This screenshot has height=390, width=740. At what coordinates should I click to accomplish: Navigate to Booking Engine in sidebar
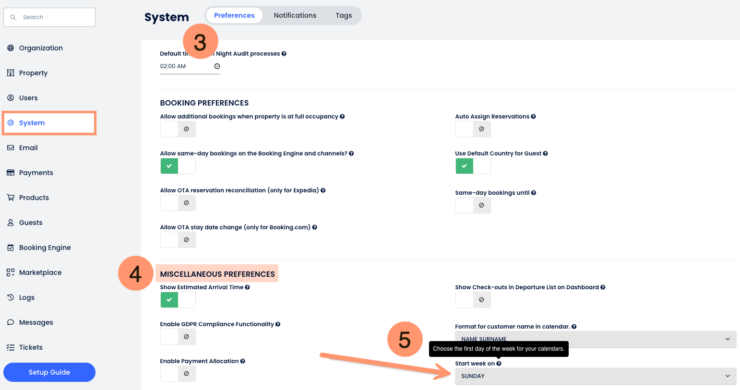click(x=45, y=248)
